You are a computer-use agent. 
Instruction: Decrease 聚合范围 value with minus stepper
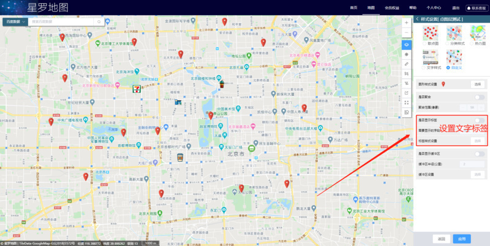pyautogui.click(x=463, y=107)
